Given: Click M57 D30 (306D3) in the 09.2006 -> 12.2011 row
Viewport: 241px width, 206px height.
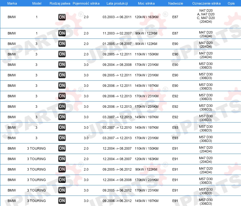Looking at the screenshot, I should pos(206,87).
